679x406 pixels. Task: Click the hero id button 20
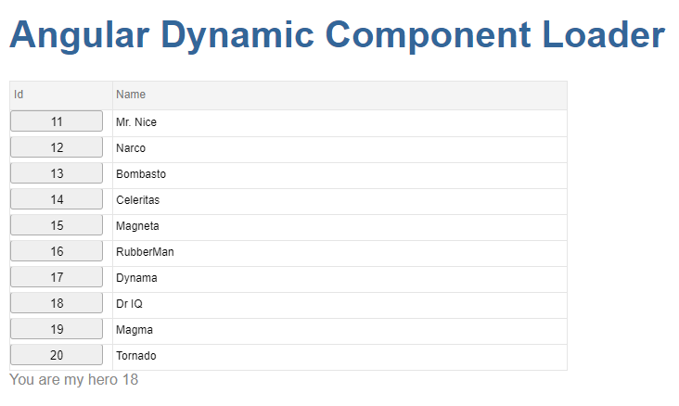pos(57,355)
